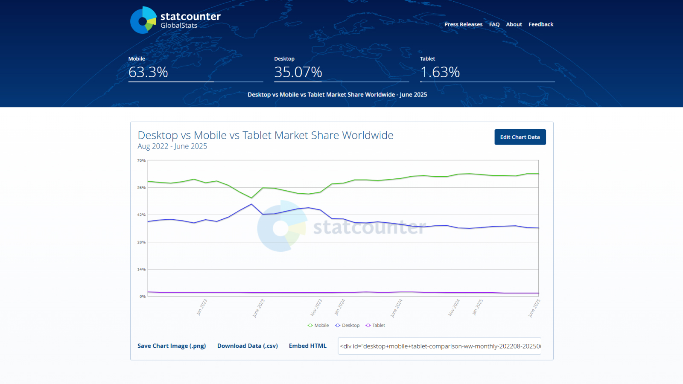683x384 pixels.
Task: Save Chart Image as png
Action: (x=172, y=346)
